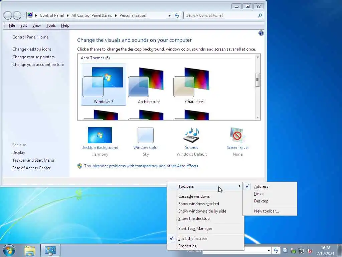Open Ease of Access Center link
Screen dimensions: 342x257
coord(31,168)
